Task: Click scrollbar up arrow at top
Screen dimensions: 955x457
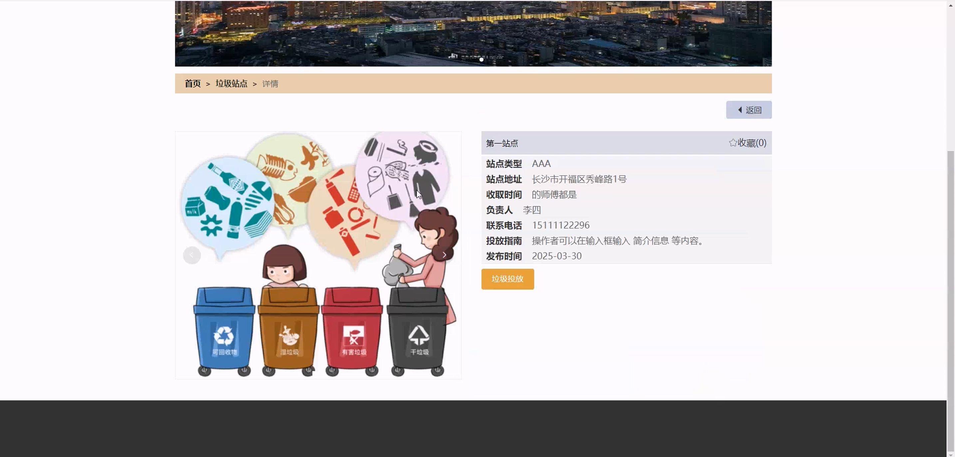Action: (951, 5)
